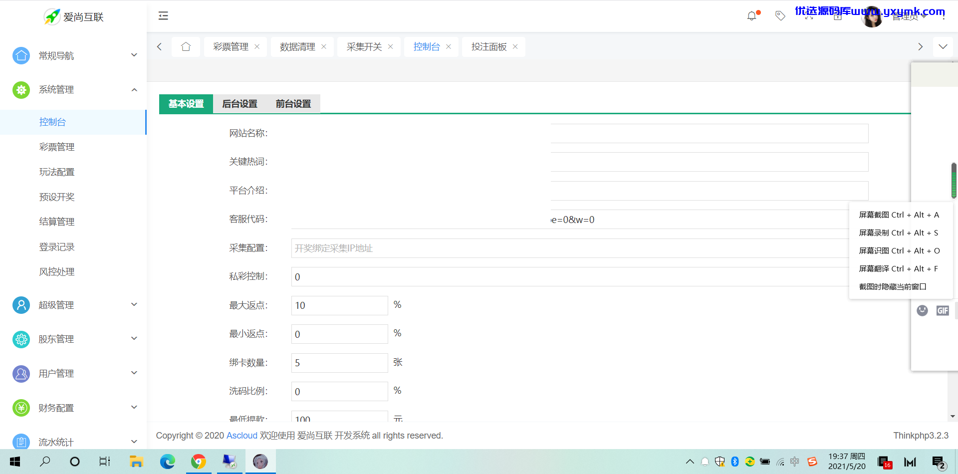Click the tag icon in header
The image size is (958, 474).
[780, 16]
